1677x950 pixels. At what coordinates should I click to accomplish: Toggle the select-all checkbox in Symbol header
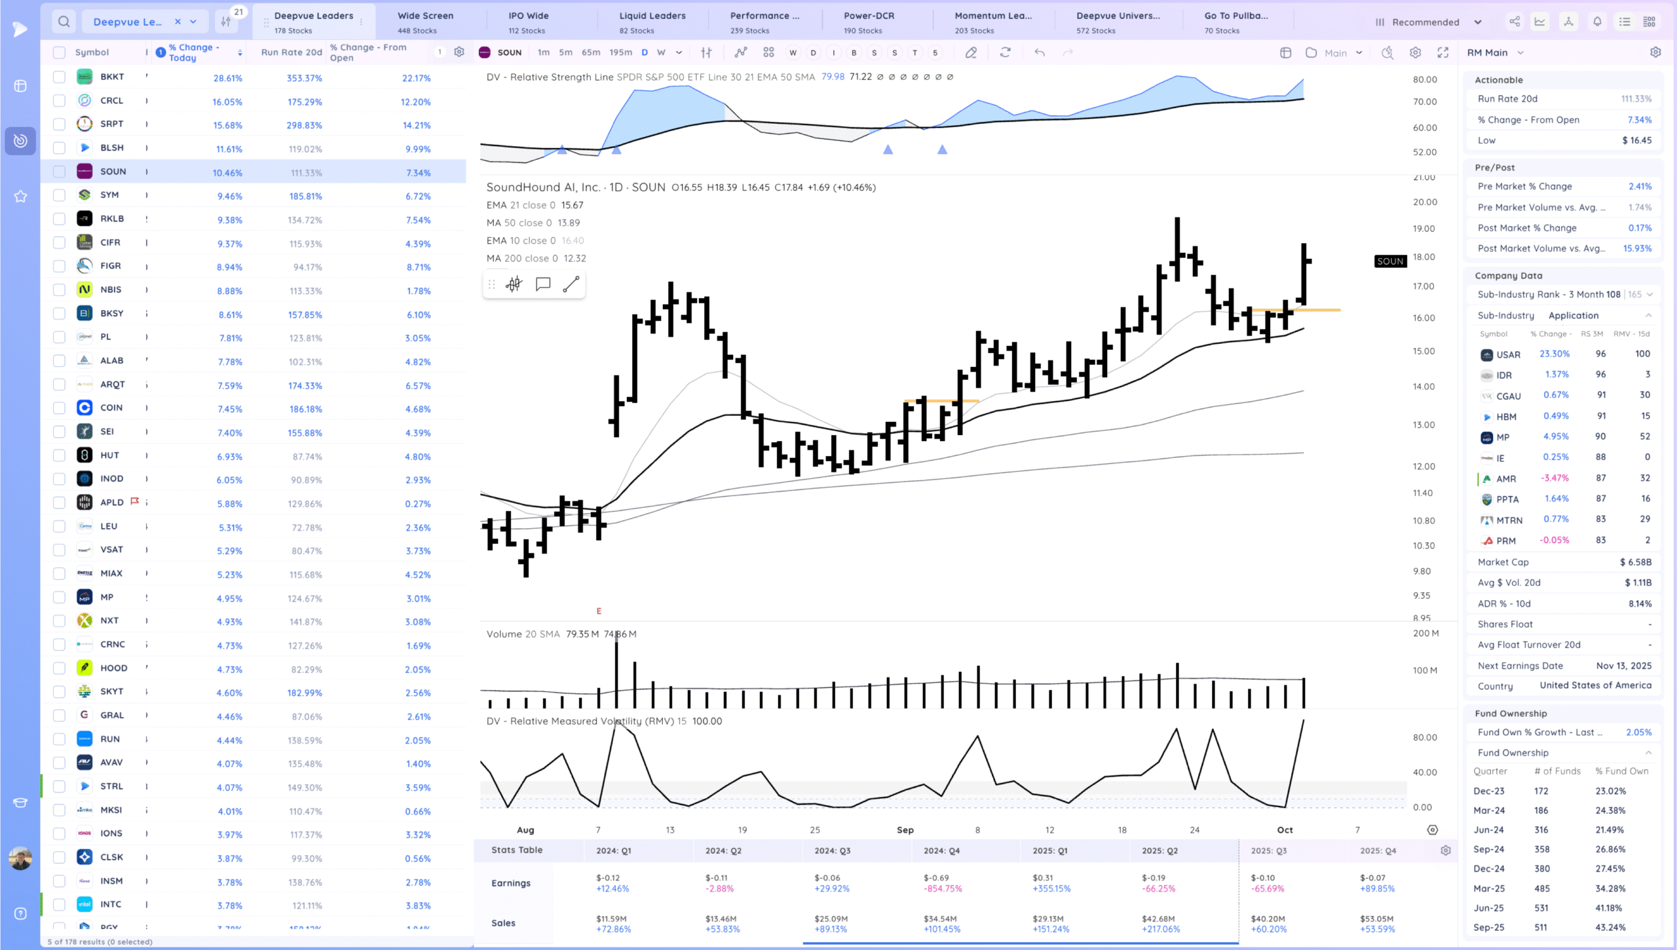click(x=59, y=52)
